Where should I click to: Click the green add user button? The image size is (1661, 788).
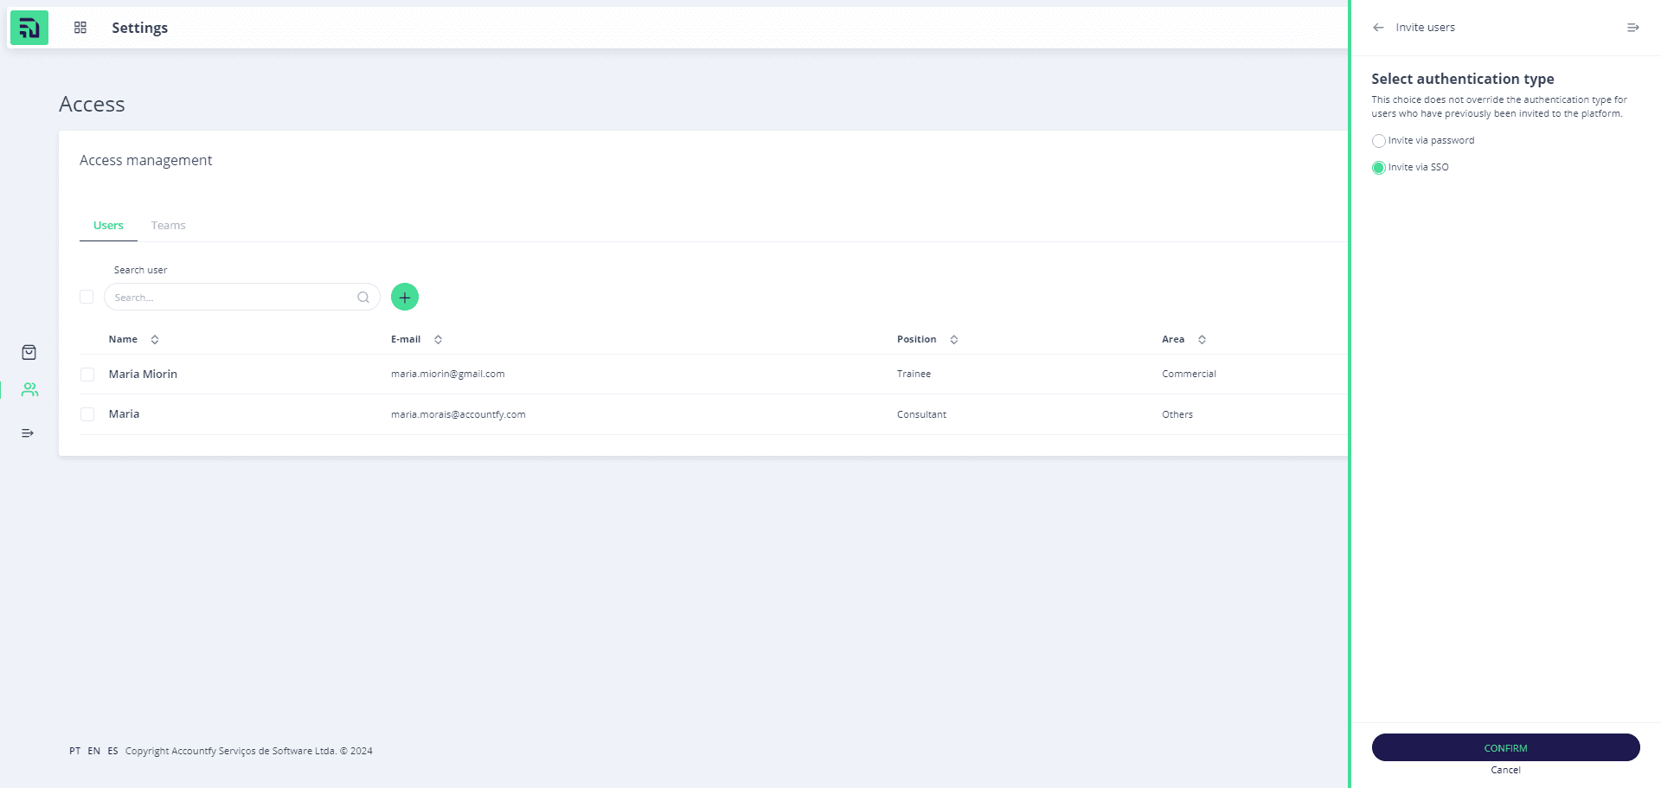[405, 297]
